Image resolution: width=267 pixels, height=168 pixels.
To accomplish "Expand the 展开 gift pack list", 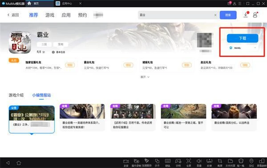I will point(145,77).
